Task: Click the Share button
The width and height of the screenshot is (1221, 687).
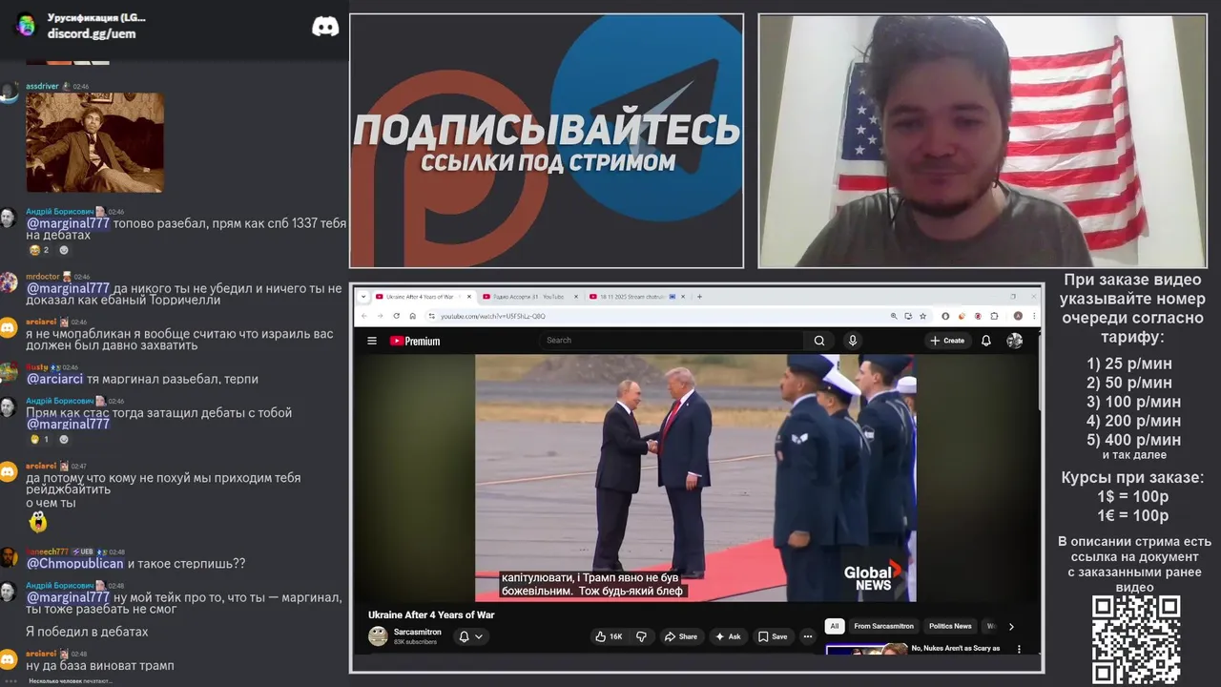Action: 681,636
